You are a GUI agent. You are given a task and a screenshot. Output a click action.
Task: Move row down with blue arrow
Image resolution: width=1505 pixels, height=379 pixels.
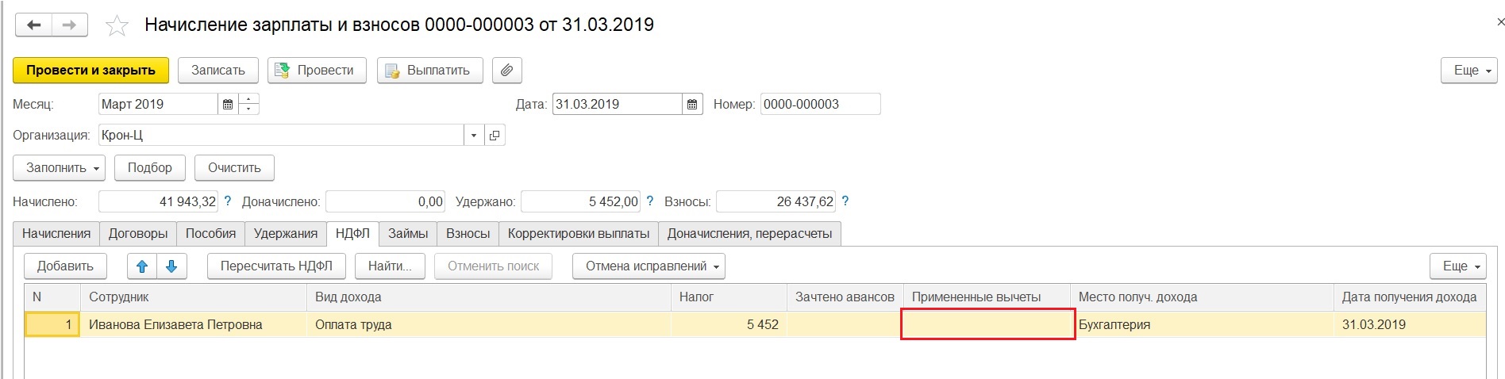[171, 266]
